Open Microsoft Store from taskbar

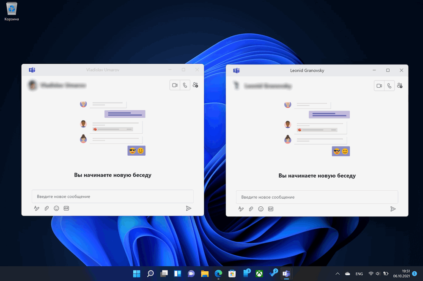(232, 274)
